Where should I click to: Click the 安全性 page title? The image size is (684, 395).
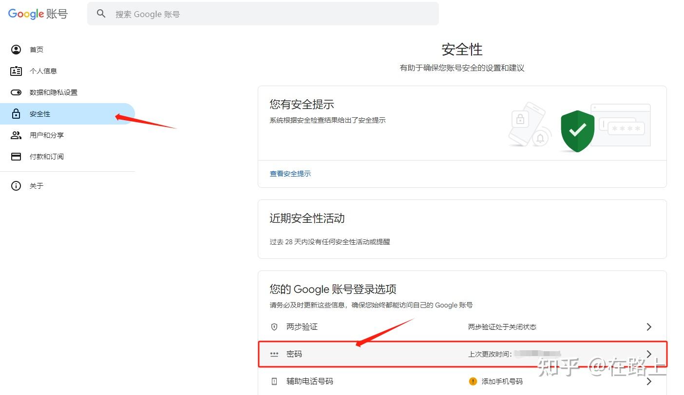tap(462, 49)
